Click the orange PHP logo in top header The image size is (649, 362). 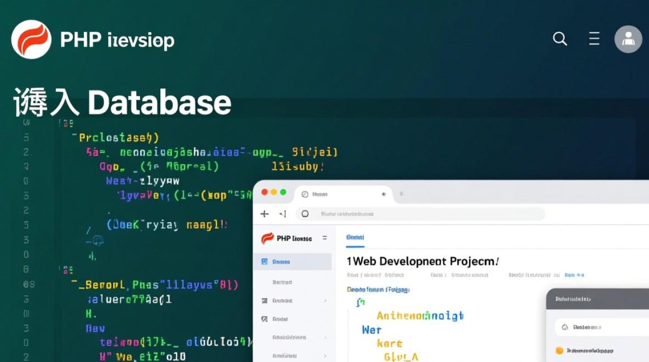[x=31, y=40]
